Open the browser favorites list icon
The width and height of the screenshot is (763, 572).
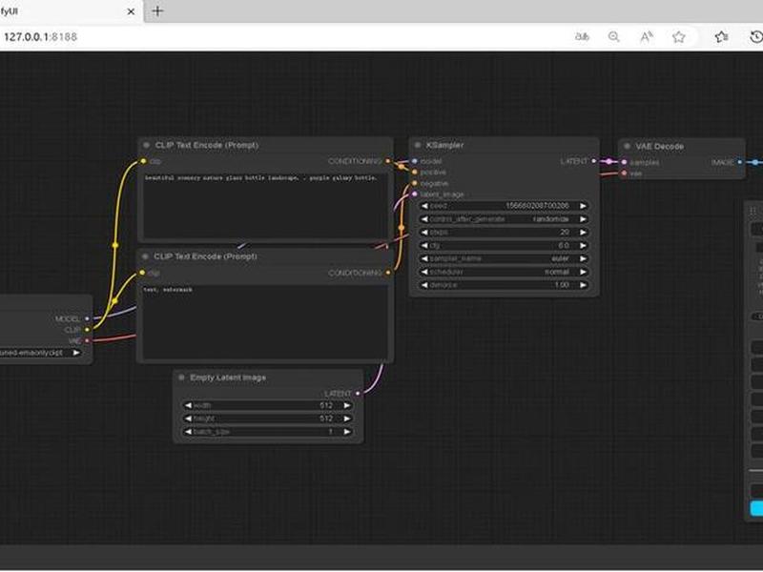(x=722, y=36)
